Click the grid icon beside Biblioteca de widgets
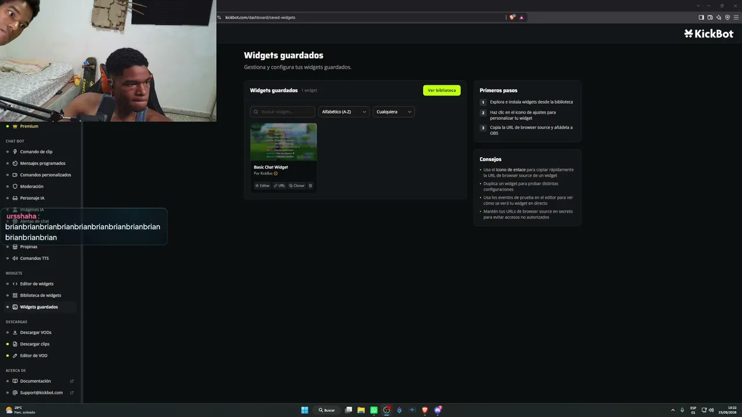 [x=15, y=295]
